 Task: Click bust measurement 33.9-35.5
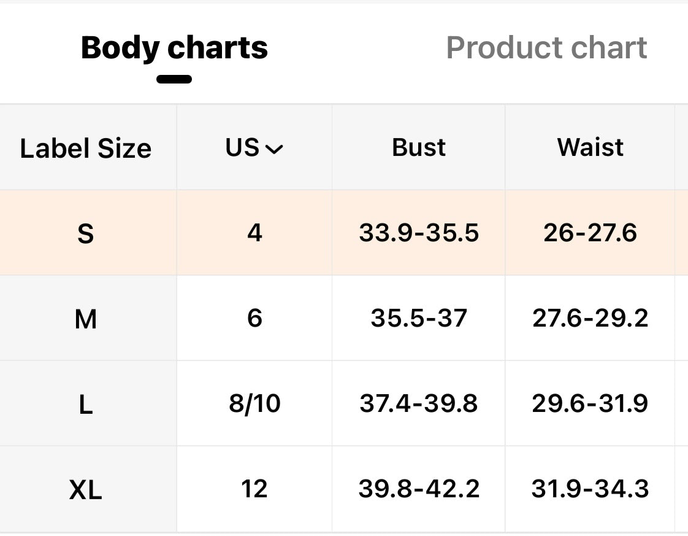point(419,233)
